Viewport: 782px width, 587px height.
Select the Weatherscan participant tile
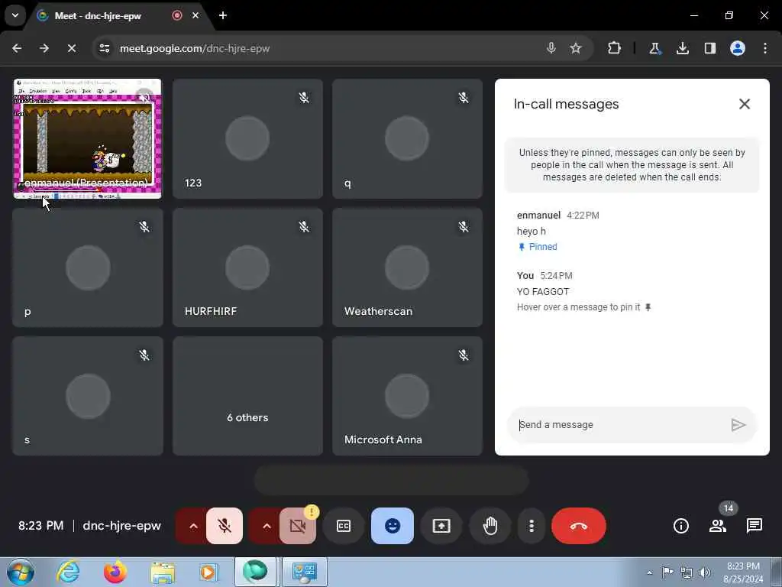(407, 267)
